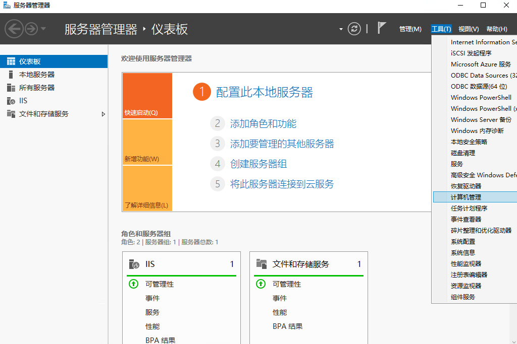Image resolution: width=517 pixels, height=344 pixels.
Task: Click the IIS icon in sidebar
Action: (x=11, y=101)
